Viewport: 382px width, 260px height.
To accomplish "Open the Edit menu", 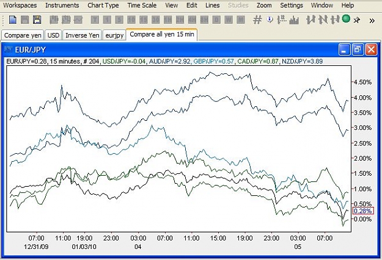I will point(192,5).
